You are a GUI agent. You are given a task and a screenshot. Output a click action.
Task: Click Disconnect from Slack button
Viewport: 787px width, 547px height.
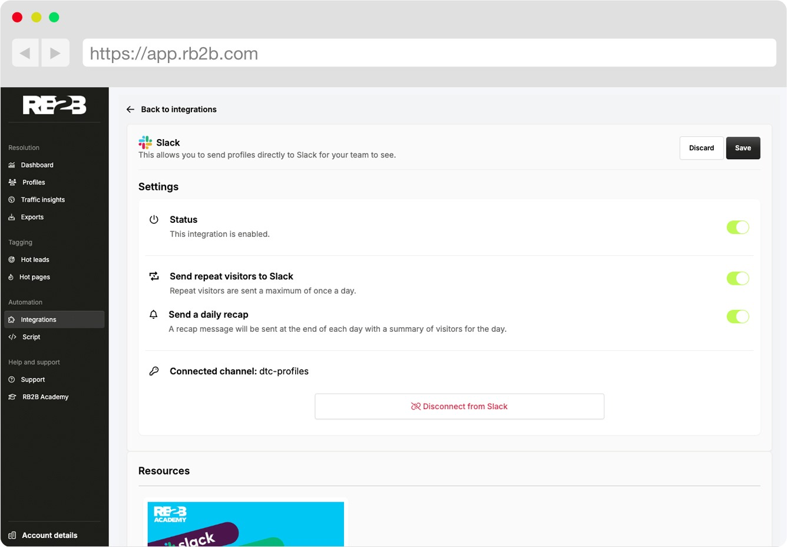[459, 406]
